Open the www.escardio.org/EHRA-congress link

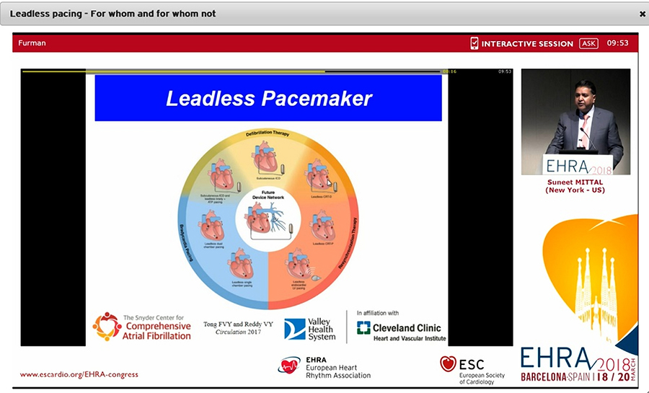click(79, 374)
